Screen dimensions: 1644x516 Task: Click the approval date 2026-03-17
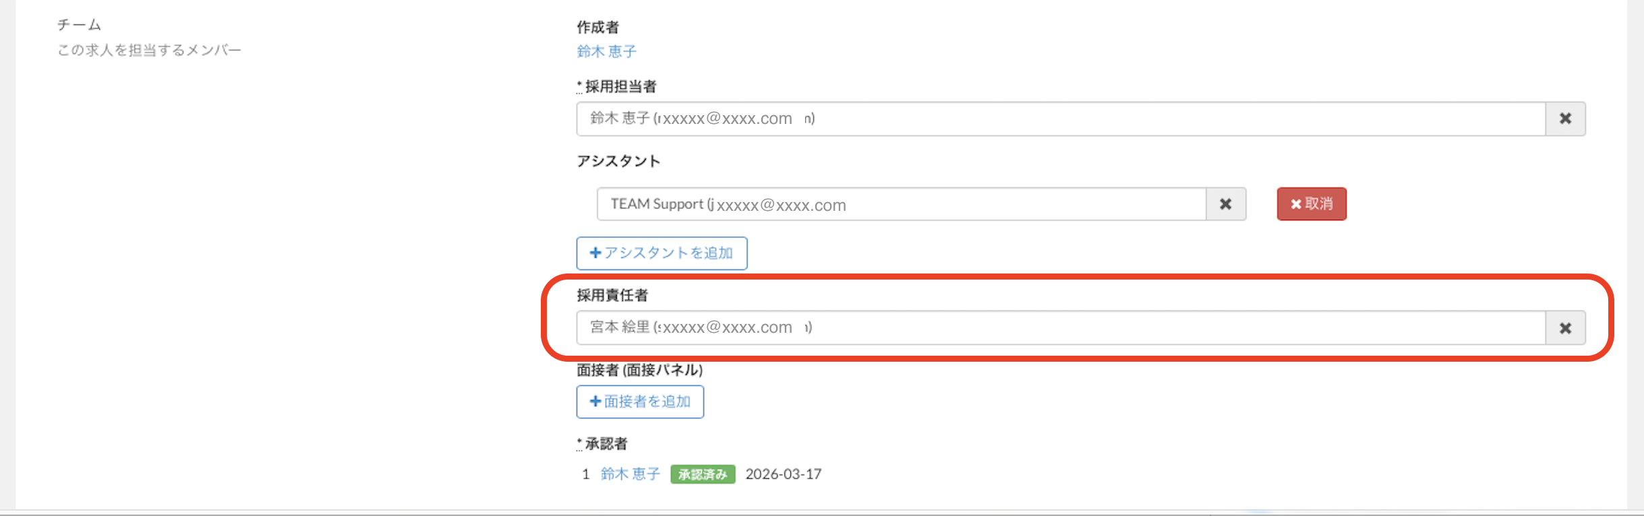coord(783,474)
